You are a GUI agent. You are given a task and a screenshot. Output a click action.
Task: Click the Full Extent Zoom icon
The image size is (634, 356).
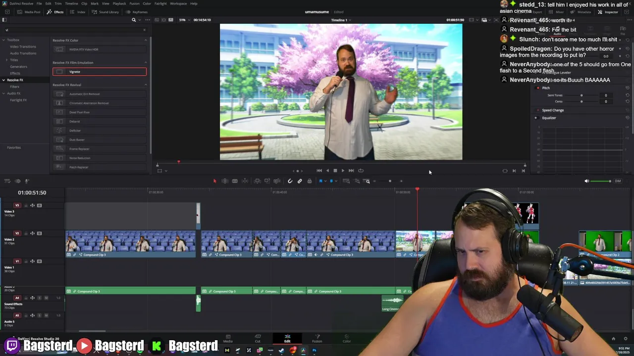click(x=346, y=181)
